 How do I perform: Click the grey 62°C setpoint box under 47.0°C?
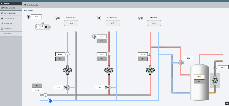click(x=143, y=59)
